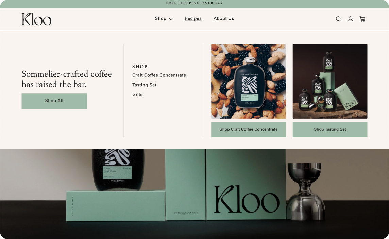Click Shop Craft Coffee Concentrate button
Screen dimensions: 389x239
point(248,130)
